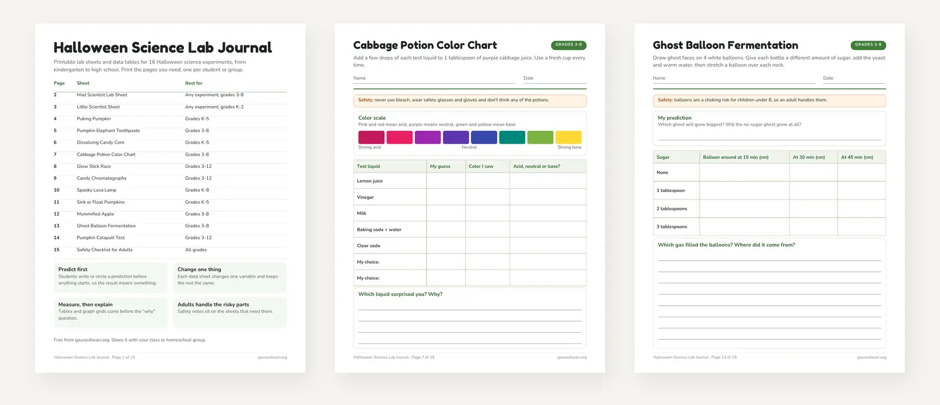Screen dimensions: 940x405
Task: Click the Page 13 of 15 footer text
Action: point(724,357)
